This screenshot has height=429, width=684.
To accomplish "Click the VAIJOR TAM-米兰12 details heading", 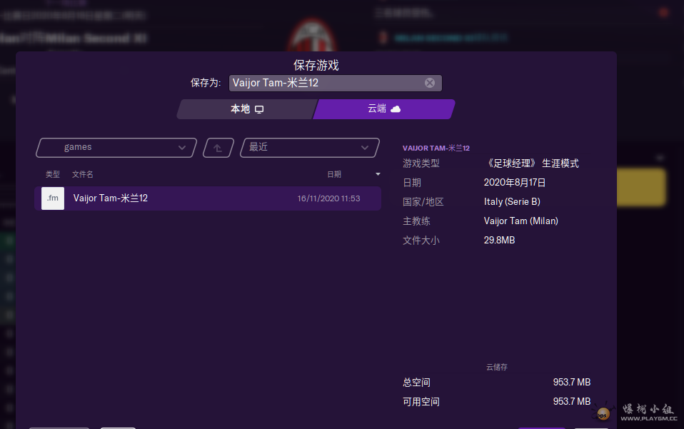I will pyautogui.click(x=436, y=148).
